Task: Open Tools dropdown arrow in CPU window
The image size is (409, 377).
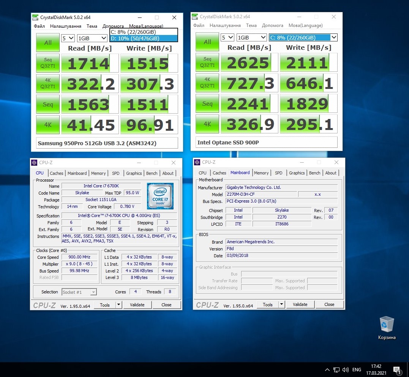Action: (119, 304)
